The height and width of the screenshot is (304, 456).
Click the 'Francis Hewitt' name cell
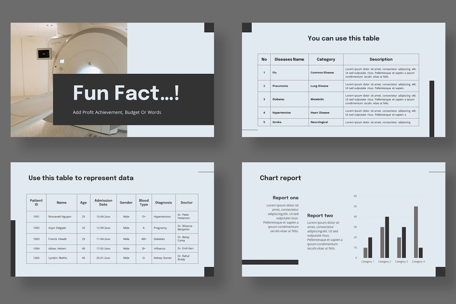[62, 239]
